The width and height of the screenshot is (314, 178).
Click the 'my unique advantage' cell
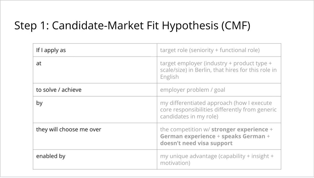219,159
